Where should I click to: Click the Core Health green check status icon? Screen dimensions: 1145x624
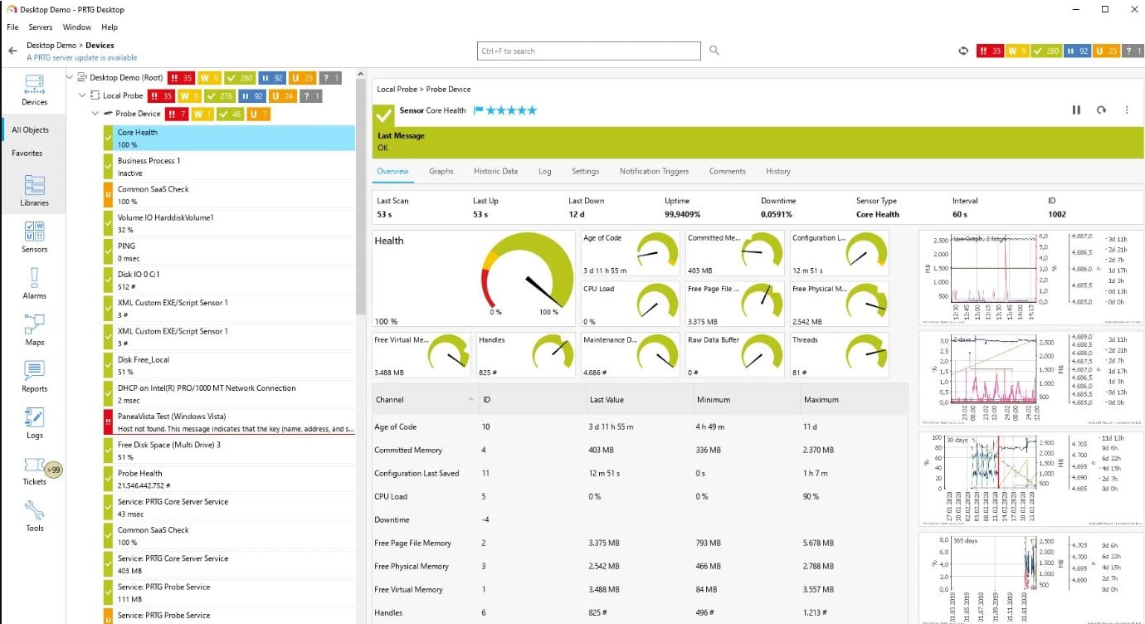(383, 115)
